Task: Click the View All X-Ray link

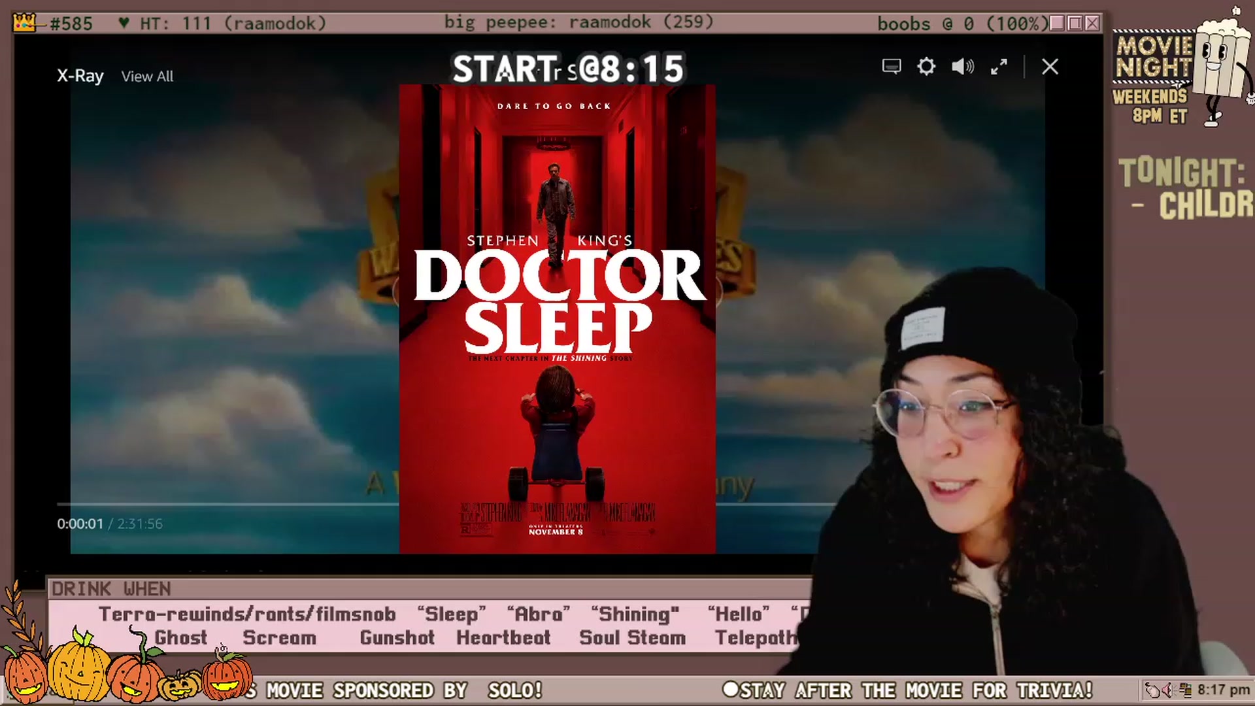Action: coord(147,76)
